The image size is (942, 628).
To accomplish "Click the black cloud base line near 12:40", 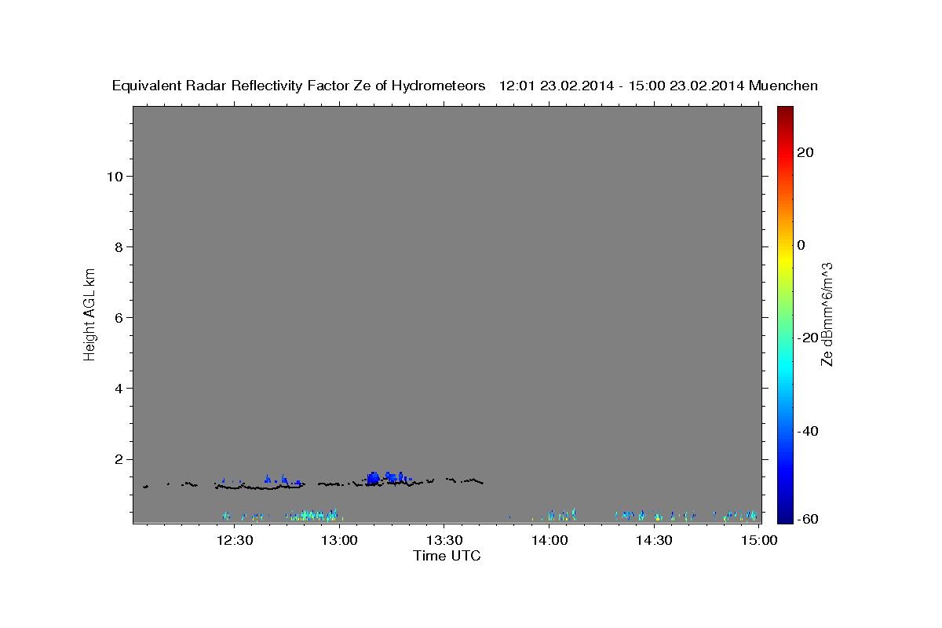I will tap(259, 487).
